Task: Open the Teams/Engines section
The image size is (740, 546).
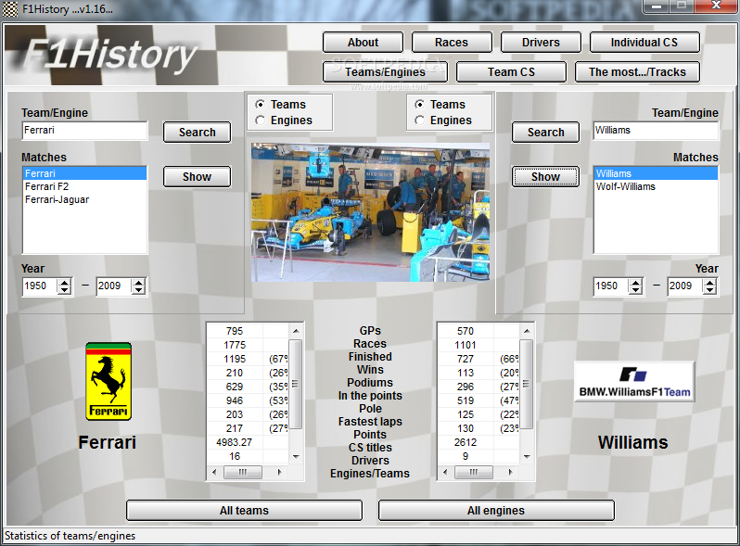Action: coord(385,72)
